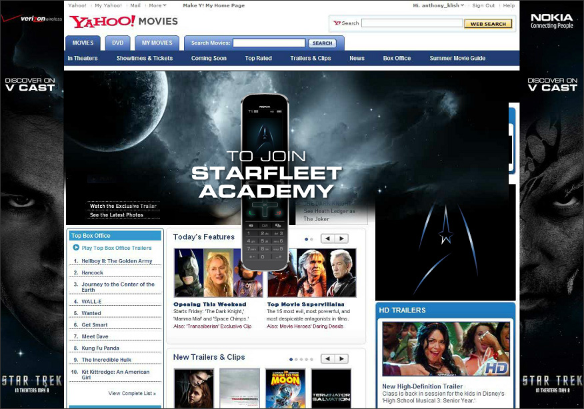This screenshot has height=409, width=584.
Task: Click New High-Definition Trailer link
Action: tap(423, 386)
